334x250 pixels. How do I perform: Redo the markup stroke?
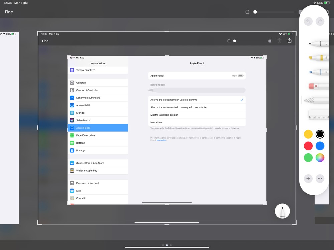point(320,21)
